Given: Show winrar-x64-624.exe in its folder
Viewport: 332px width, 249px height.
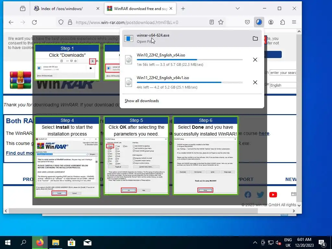Looking at the screenshot, I should [255, 38].
